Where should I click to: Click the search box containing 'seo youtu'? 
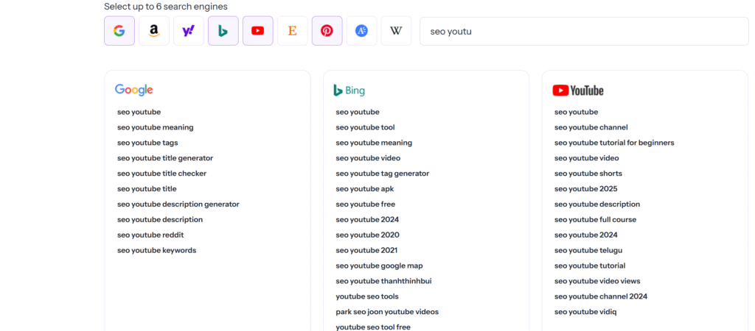point(584,31)
